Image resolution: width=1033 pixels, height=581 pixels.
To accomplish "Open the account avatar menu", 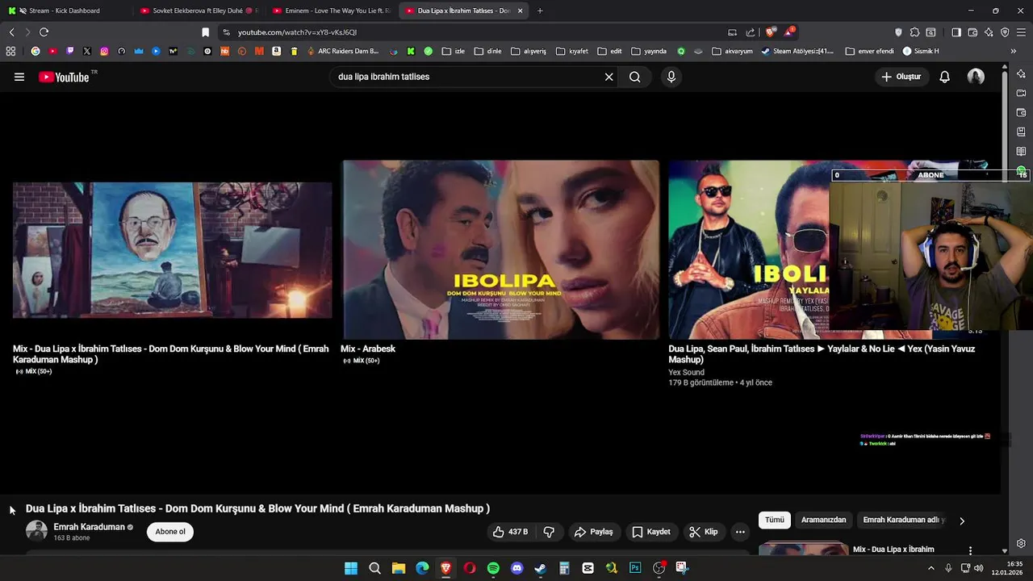I will (976, 77).
